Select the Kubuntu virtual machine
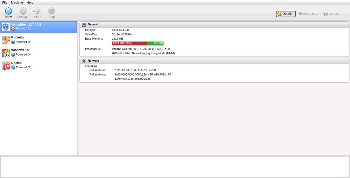 (39, 40)
